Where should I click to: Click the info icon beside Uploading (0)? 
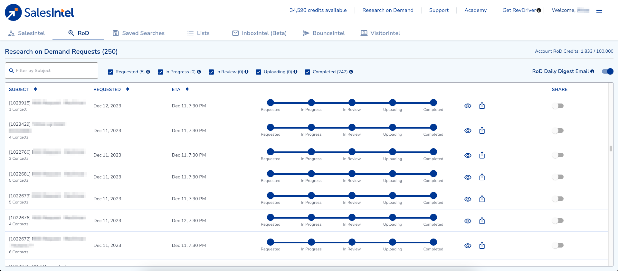(296, 72)
